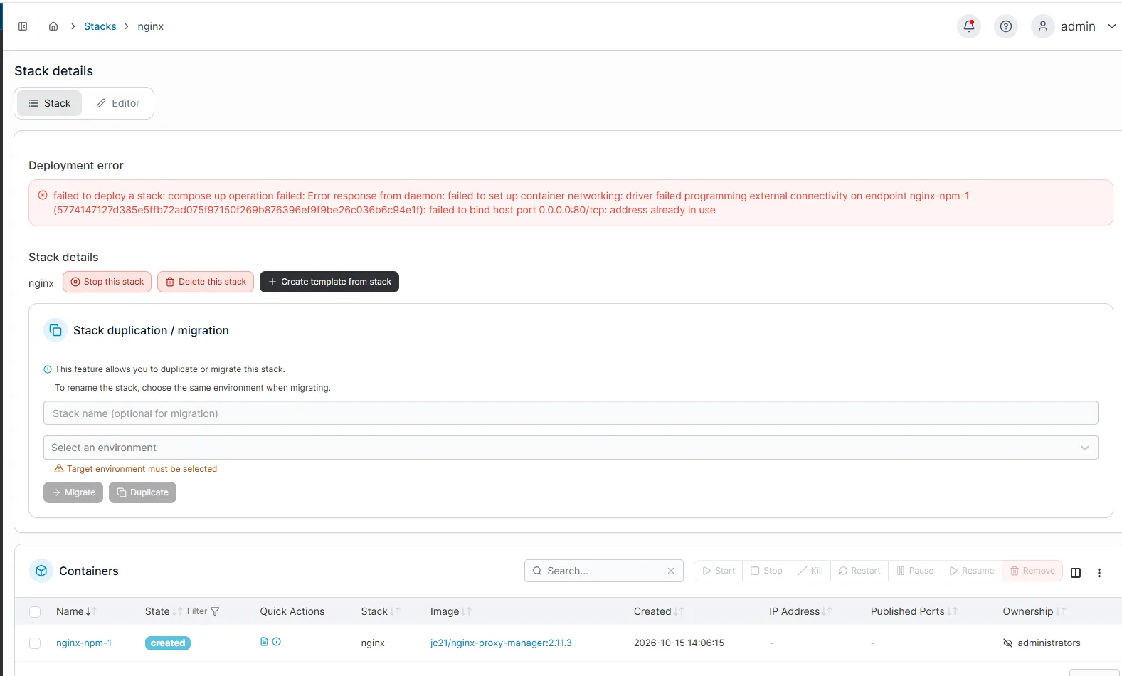
Task: Click the Resume containers toolbar button
Action: coord(972,571)
